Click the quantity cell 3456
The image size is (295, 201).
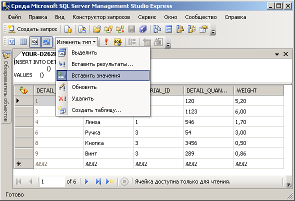click(x=208, y=143)
